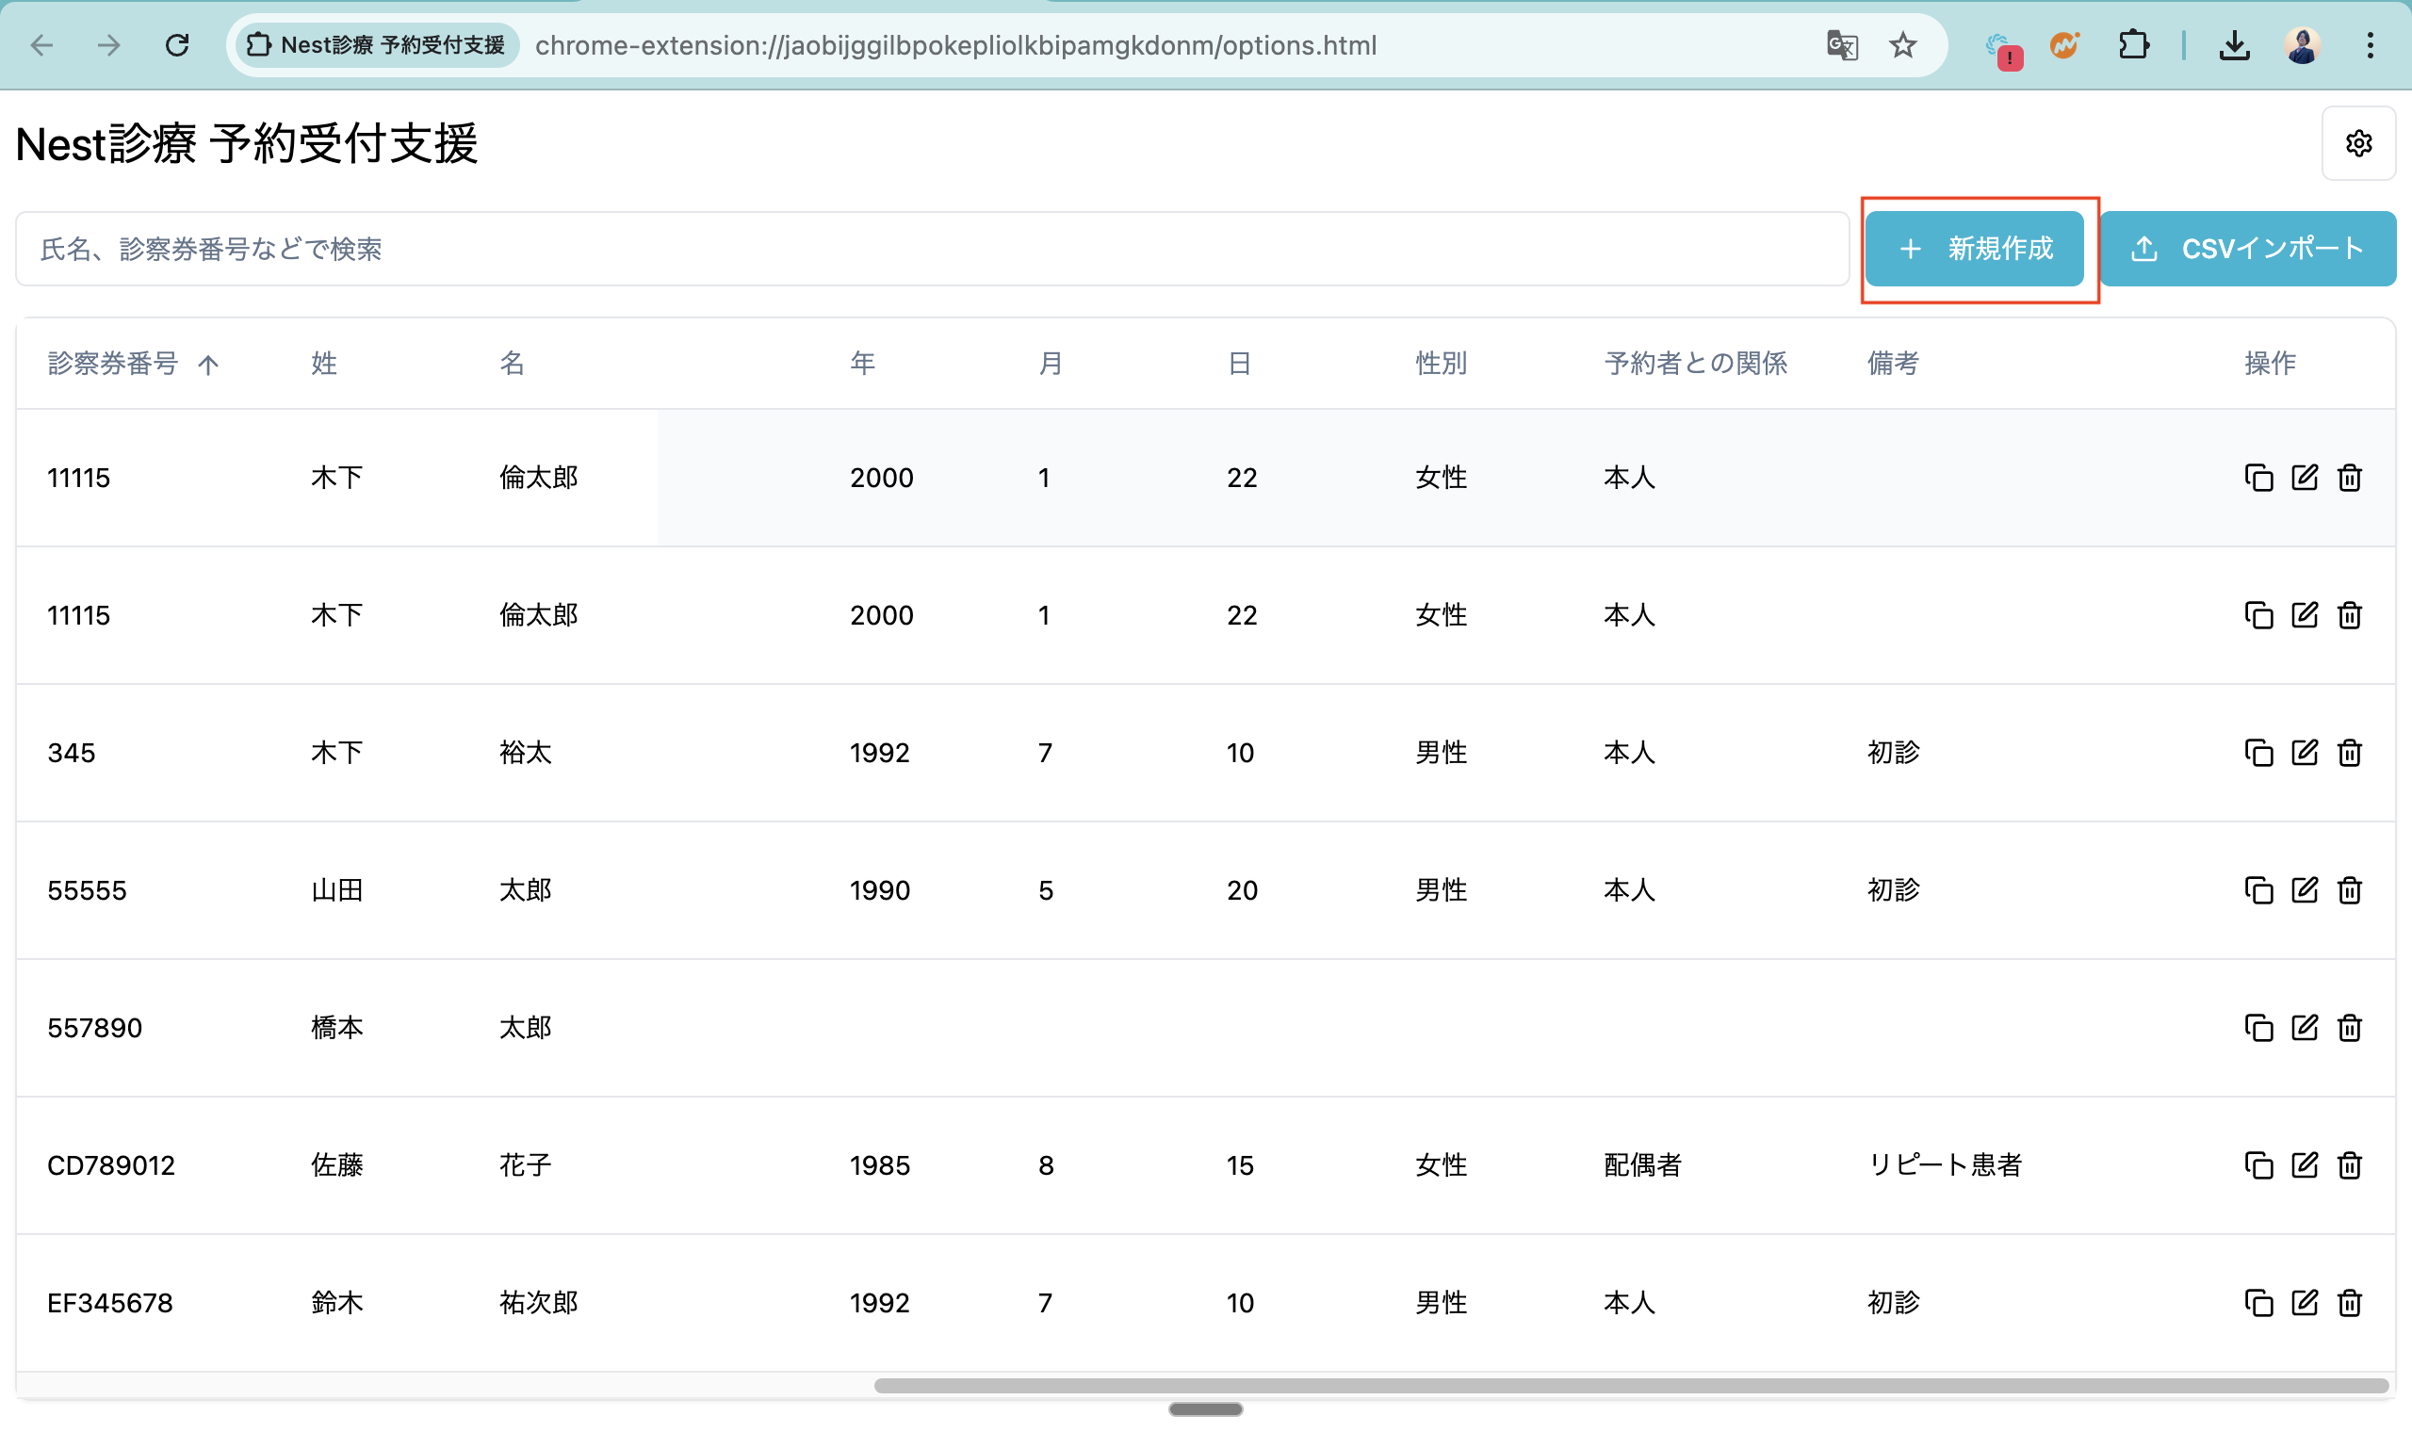
Task: Edit the 山田 太郎 patient row
Action: point(2304,889)
